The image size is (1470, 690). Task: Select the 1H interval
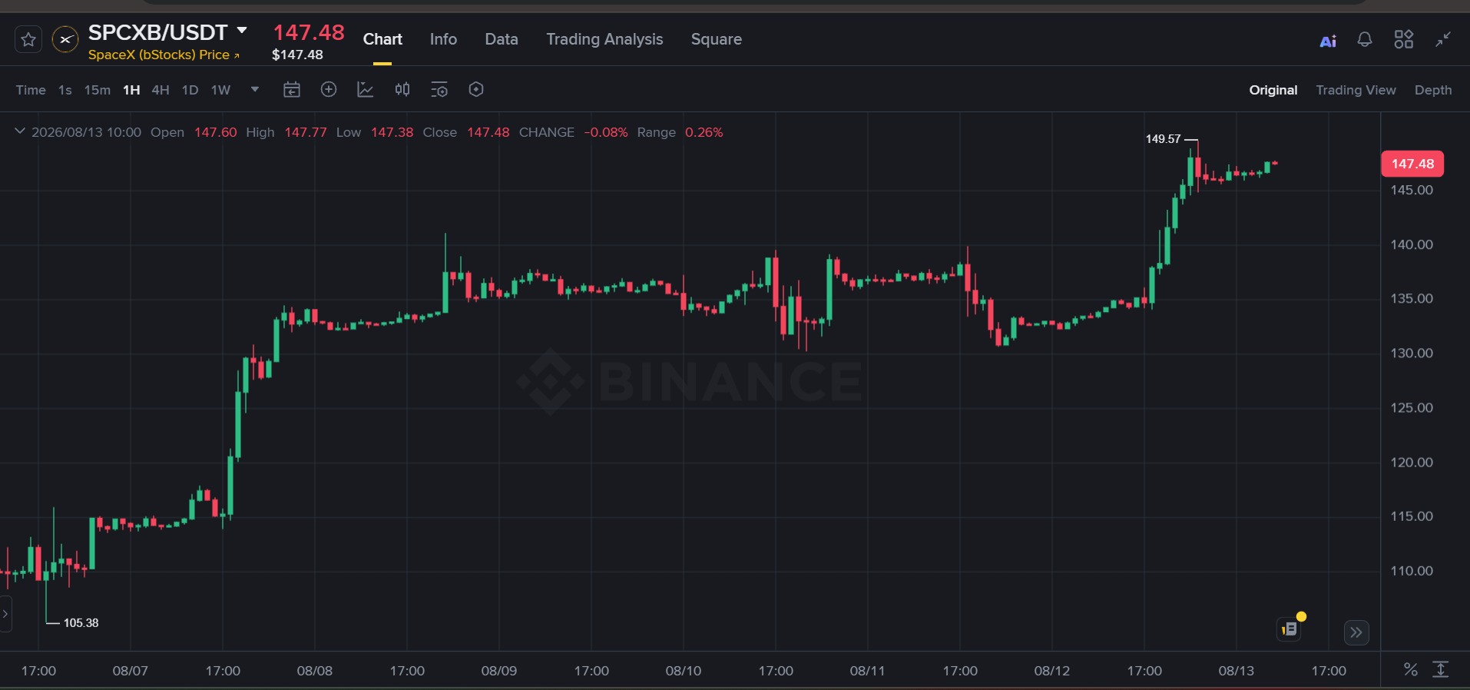131,90
